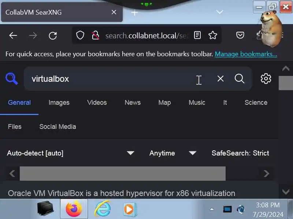This screenshot has height=219, width=293.
Task: Clear the search query with X
Action: (x=220, y=78)
